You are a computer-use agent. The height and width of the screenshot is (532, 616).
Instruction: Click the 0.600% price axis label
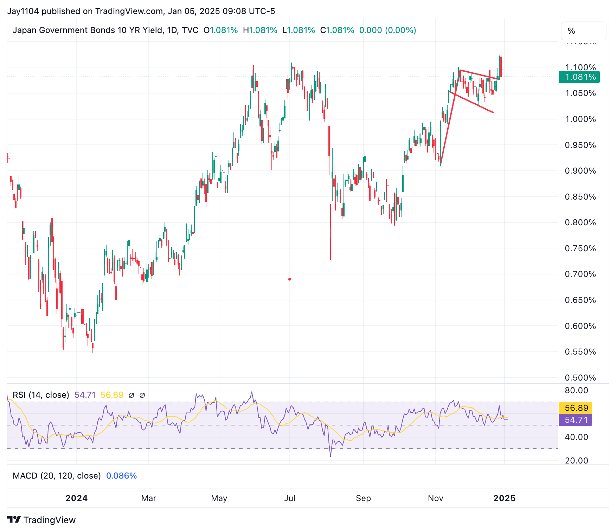[x=580, y=326]
